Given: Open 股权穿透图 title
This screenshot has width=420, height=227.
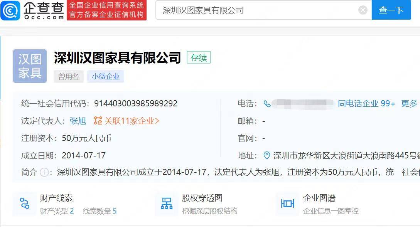Looking at the screenshot, I should (x=202, y=198).
